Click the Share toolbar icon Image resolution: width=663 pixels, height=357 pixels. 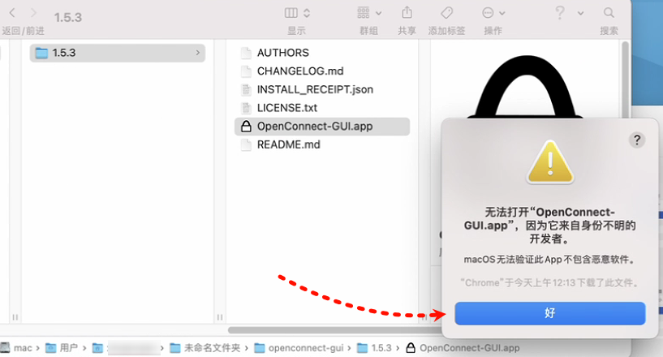(x=407, y=13)
